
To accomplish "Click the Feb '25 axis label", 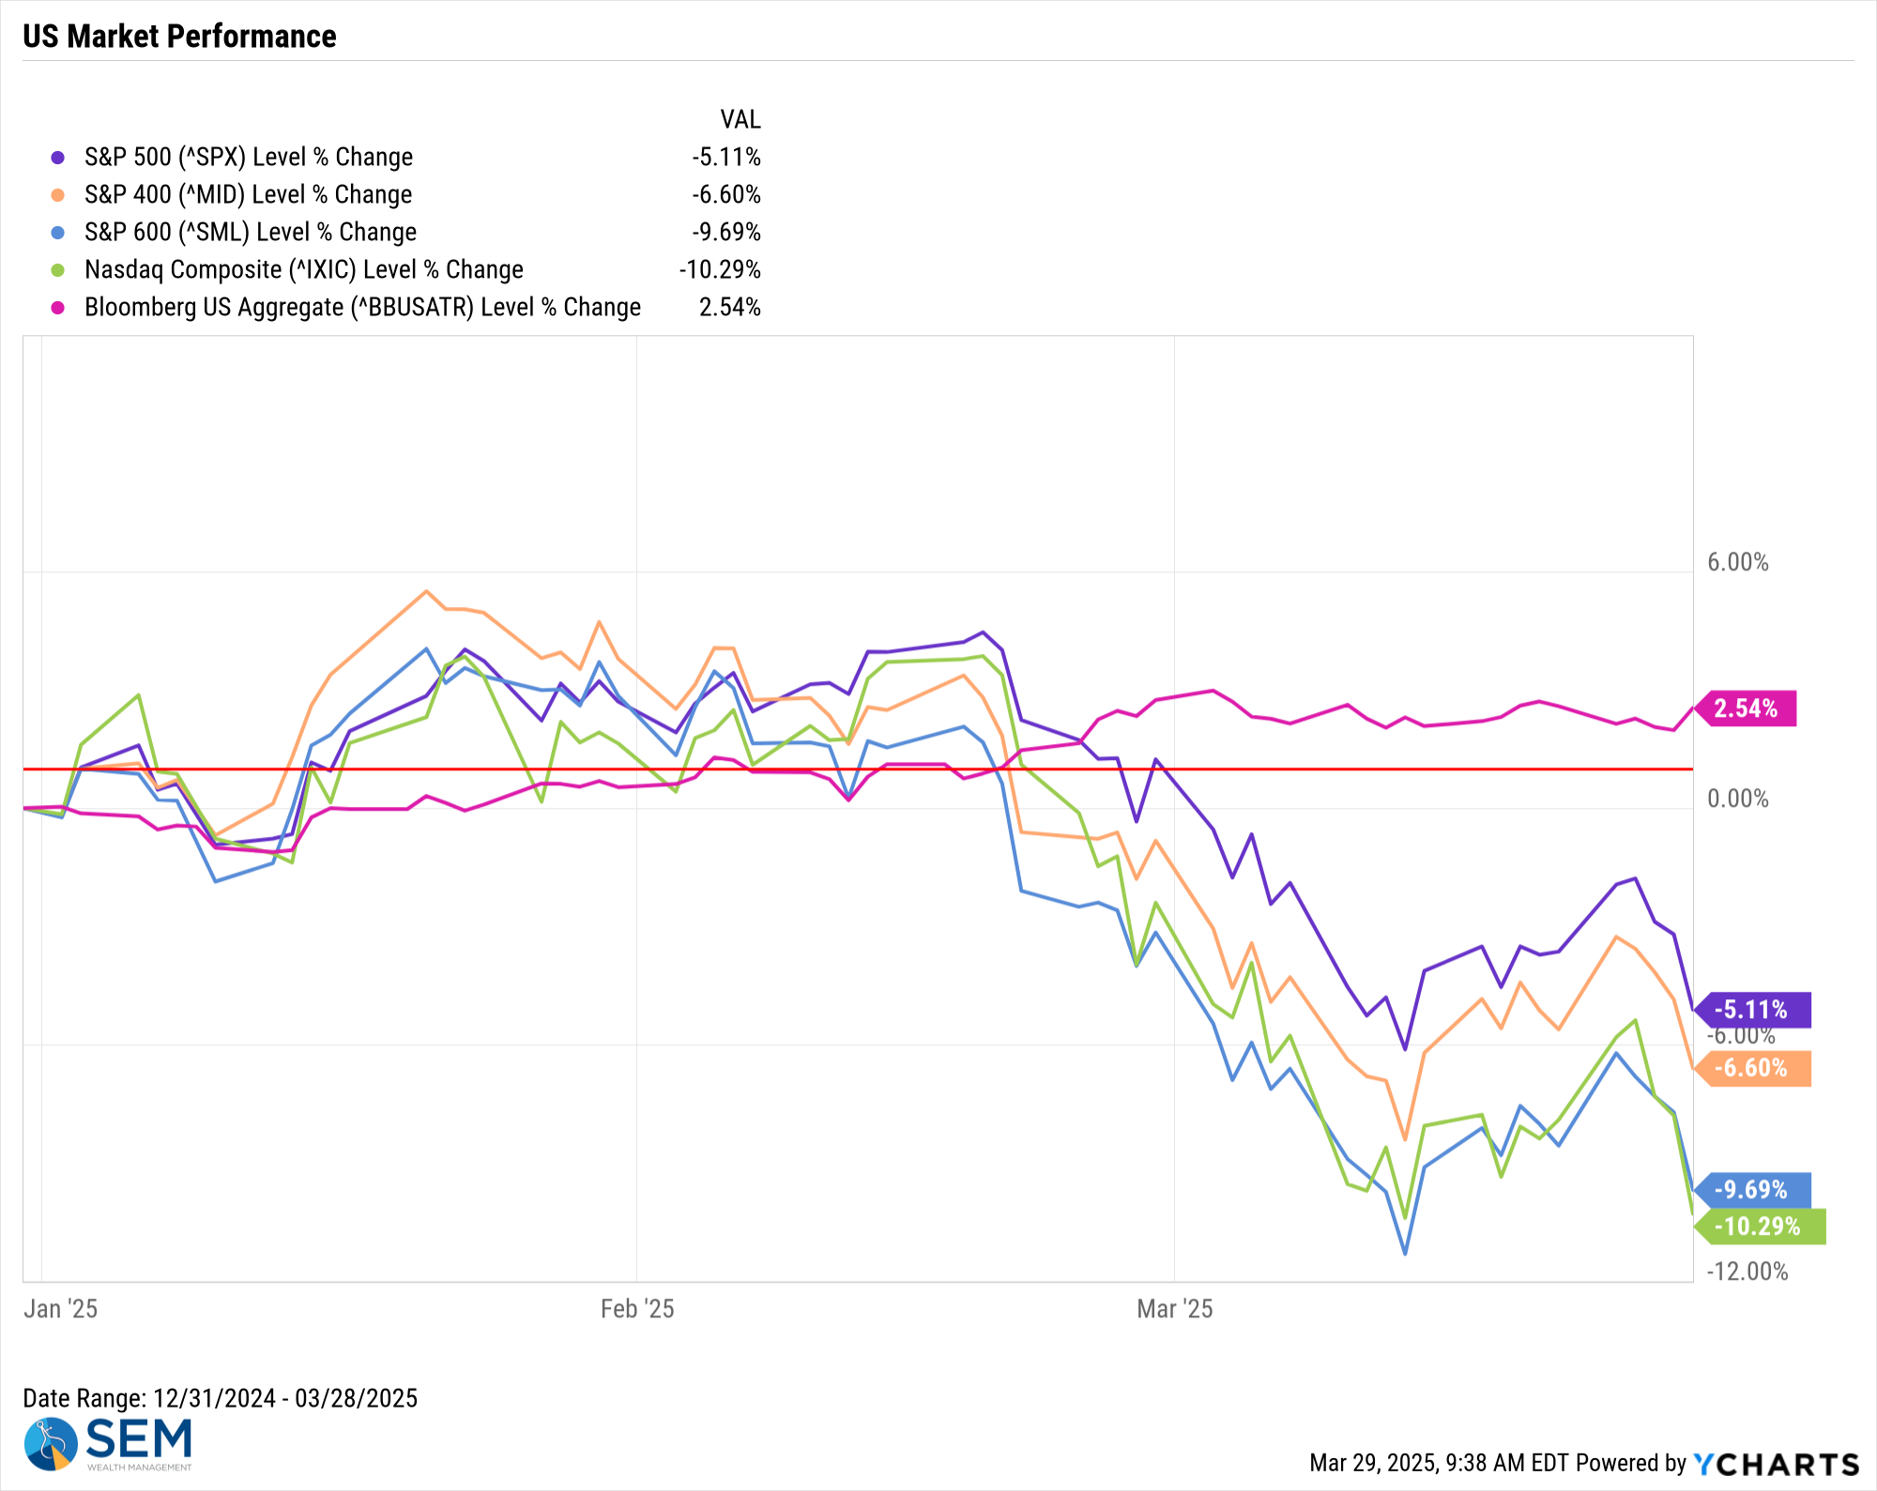I will (x=637, y=1309).
